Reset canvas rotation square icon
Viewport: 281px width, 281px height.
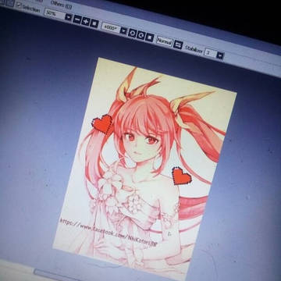[x=149, y=37]
